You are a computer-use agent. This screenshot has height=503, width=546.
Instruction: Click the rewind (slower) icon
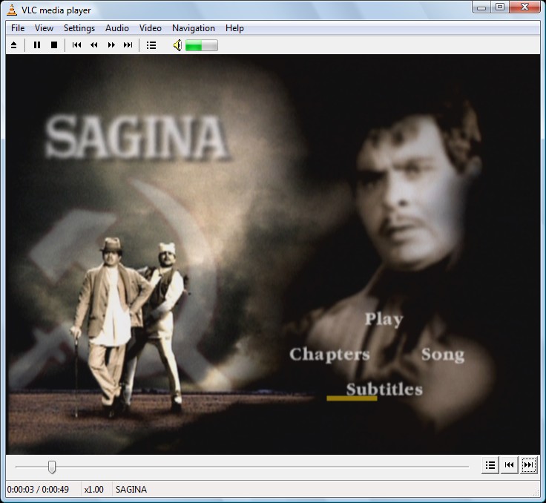coord(93,45)
